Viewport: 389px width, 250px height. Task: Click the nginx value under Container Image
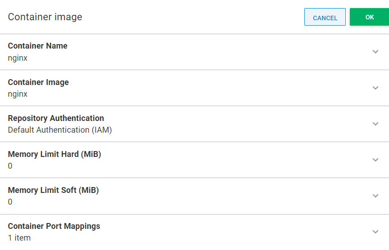coord(18,94)
